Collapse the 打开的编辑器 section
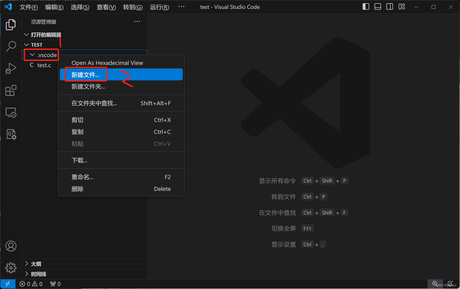 [85, 35]
